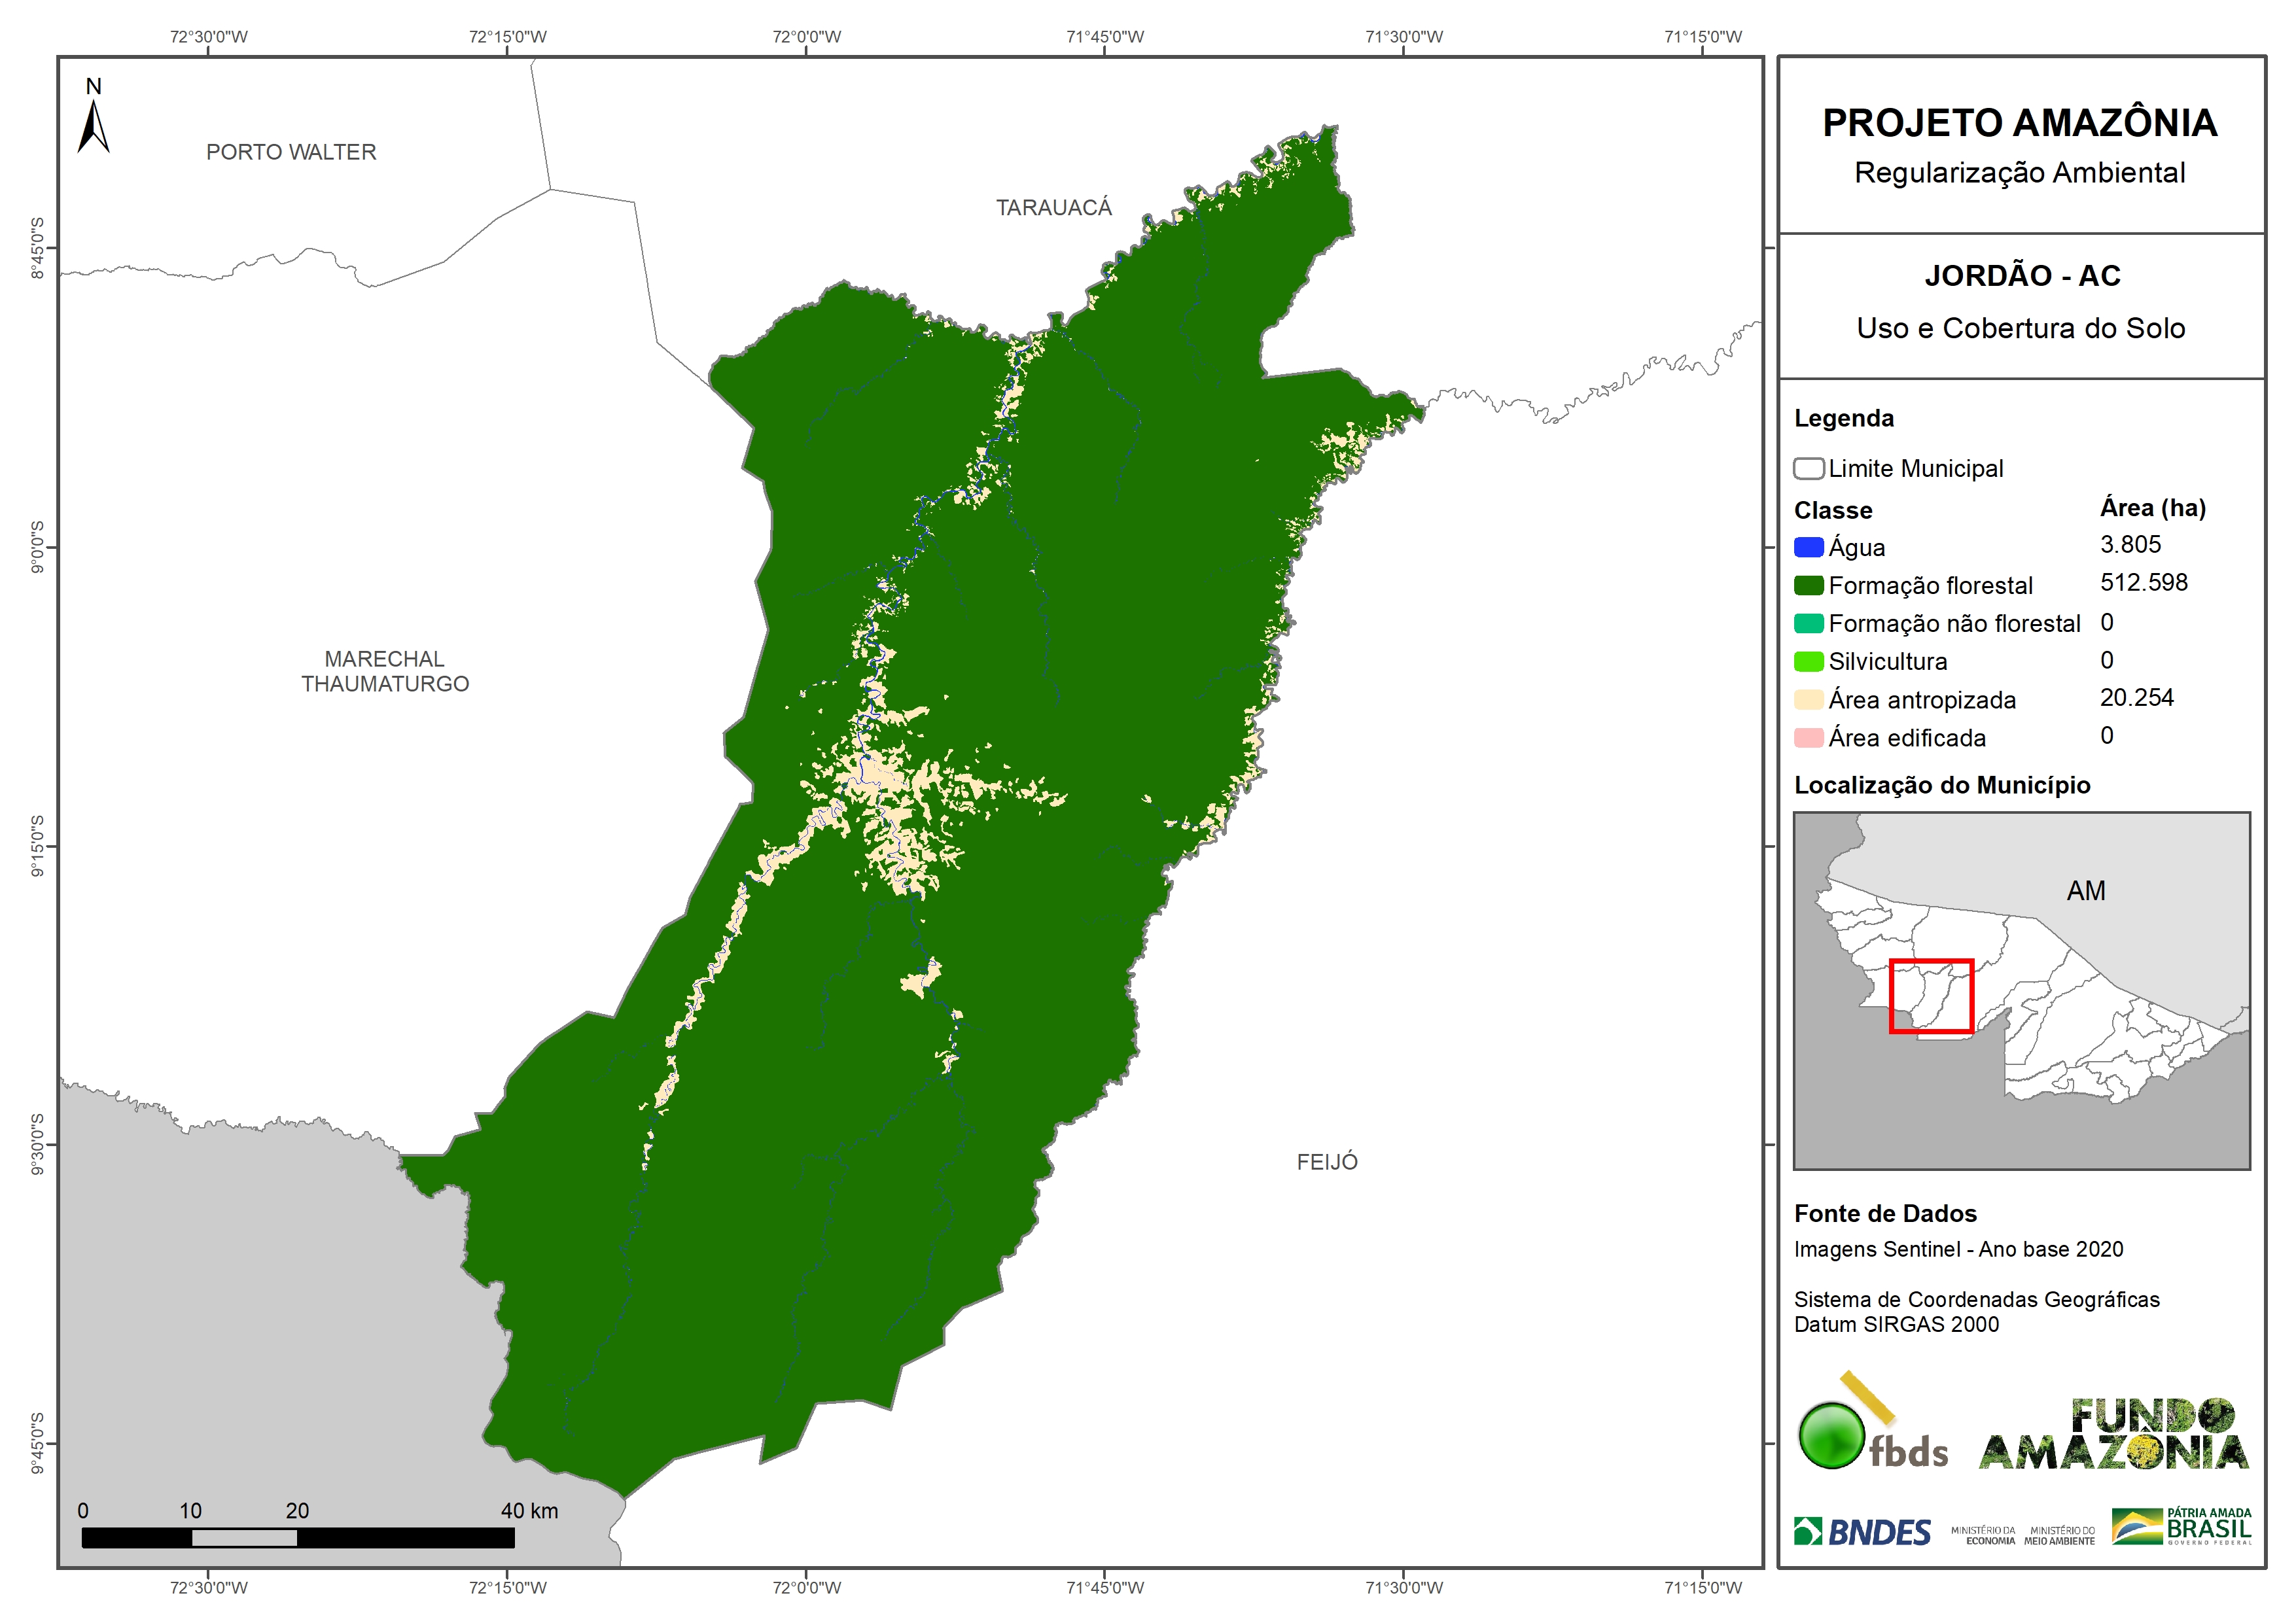2296x1623 pixels.
Task: Click the Pátria Amada Brasil logo
Action: [2182, 1526]
